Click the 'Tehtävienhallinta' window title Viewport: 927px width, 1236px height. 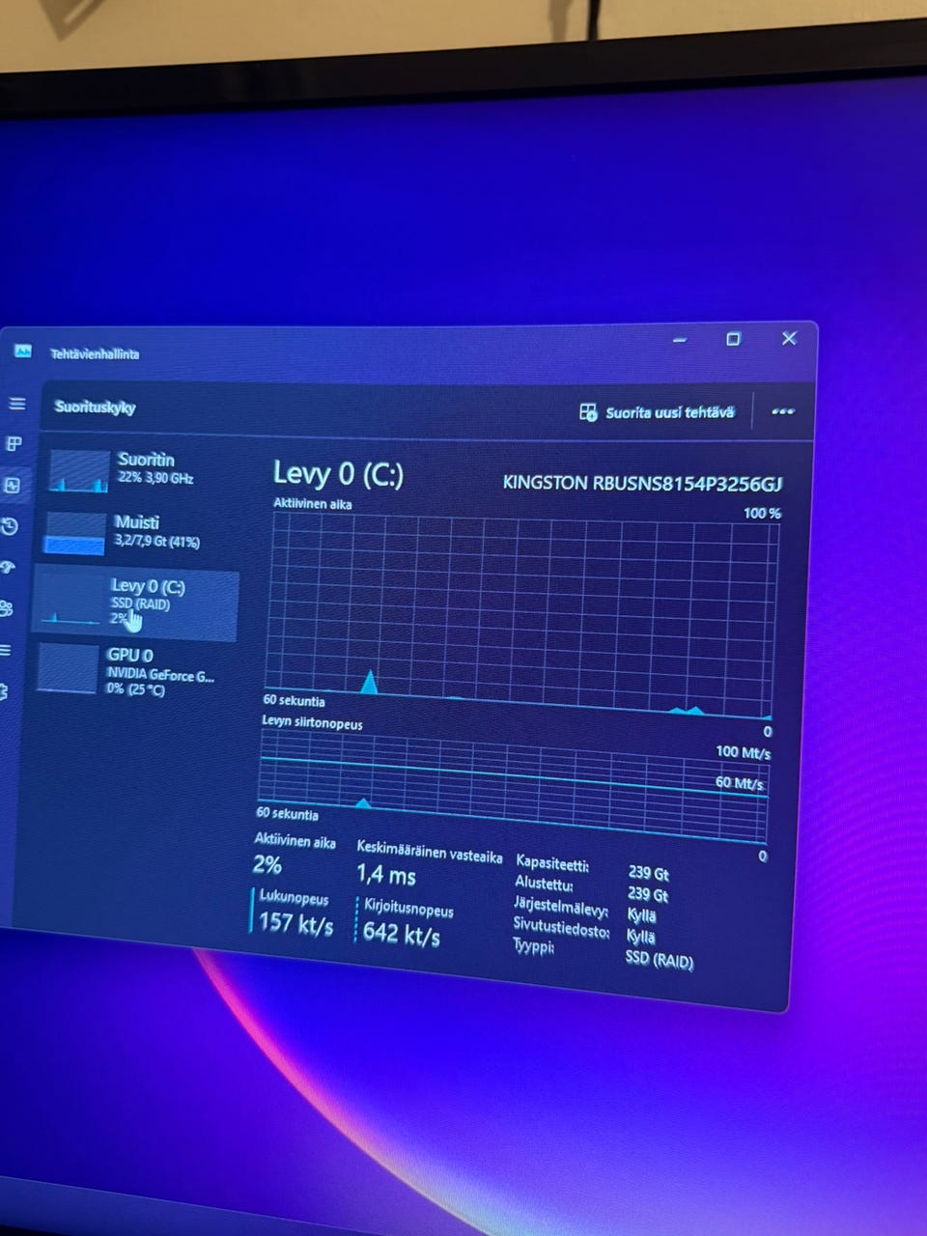95,354
